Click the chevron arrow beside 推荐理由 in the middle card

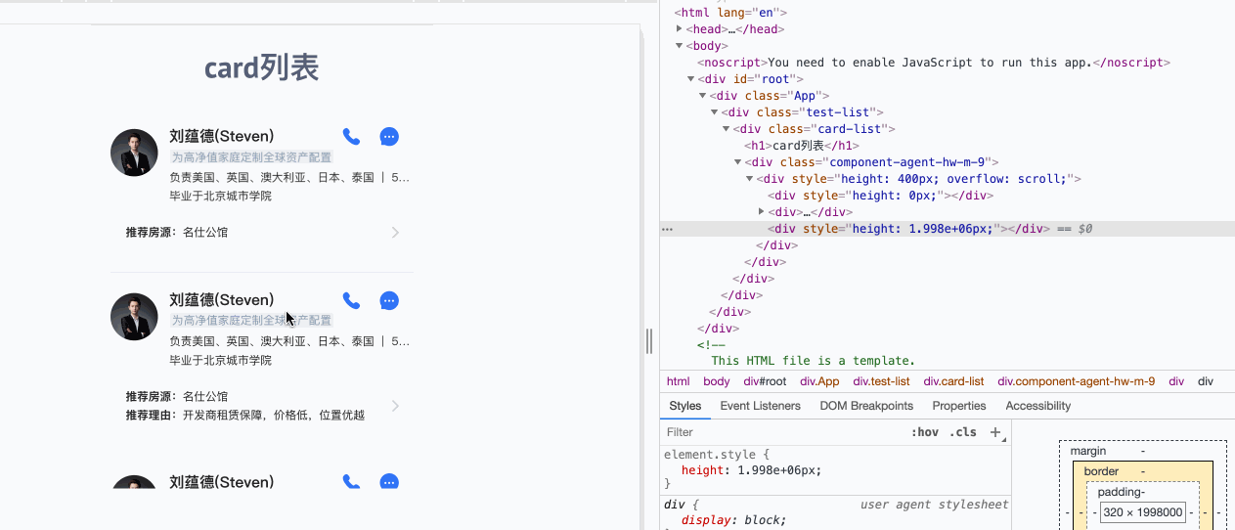395,406
